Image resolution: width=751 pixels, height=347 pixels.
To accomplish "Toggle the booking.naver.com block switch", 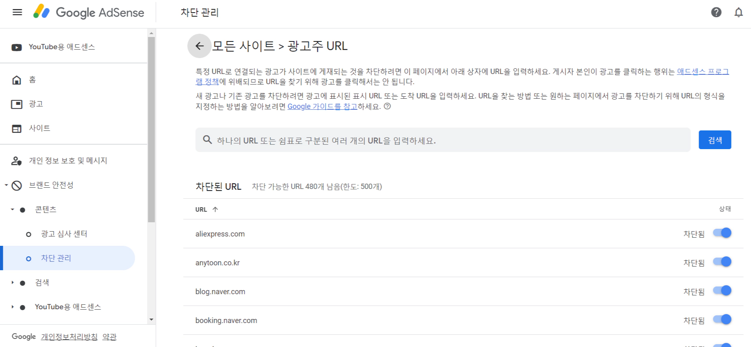I will tap(722, 319).
